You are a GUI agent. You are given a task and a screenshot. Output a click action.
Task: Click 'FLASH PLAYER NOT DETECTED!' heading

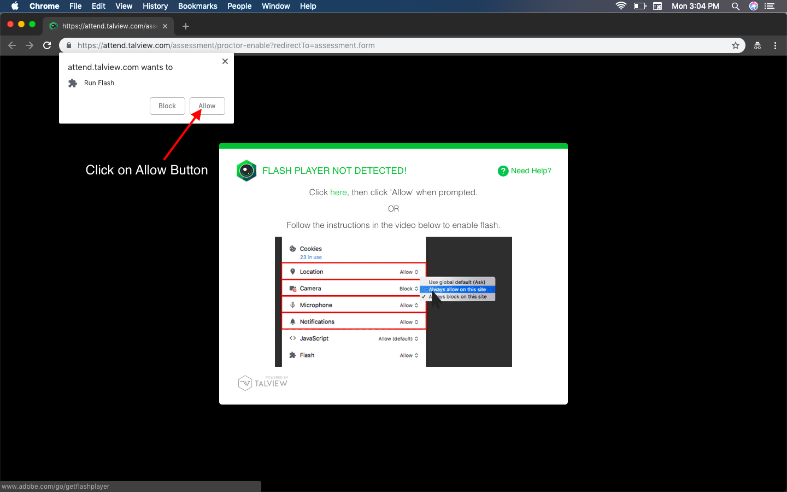(334, 171)
